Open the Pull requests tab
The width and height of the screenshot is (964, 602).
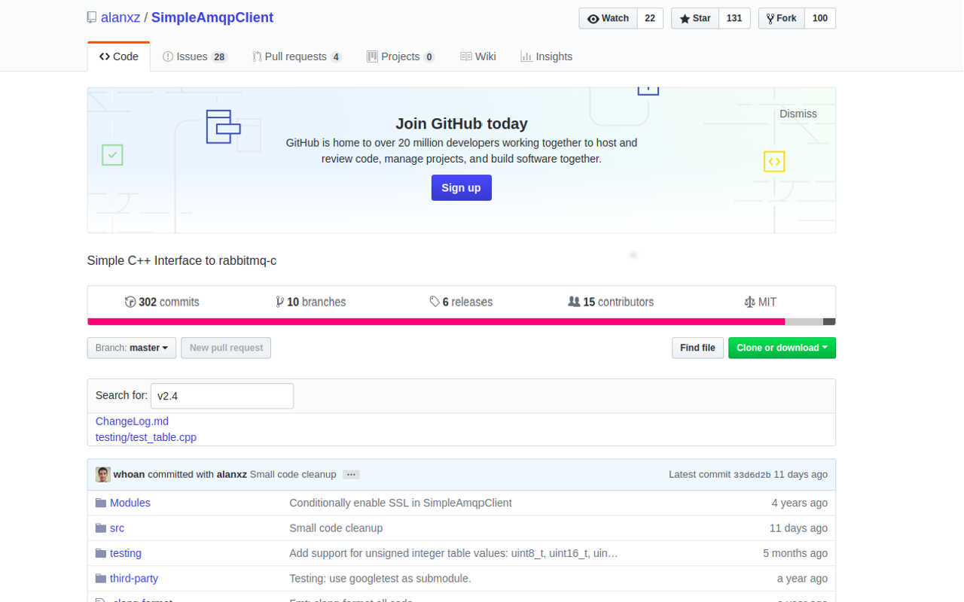point(297,56)
